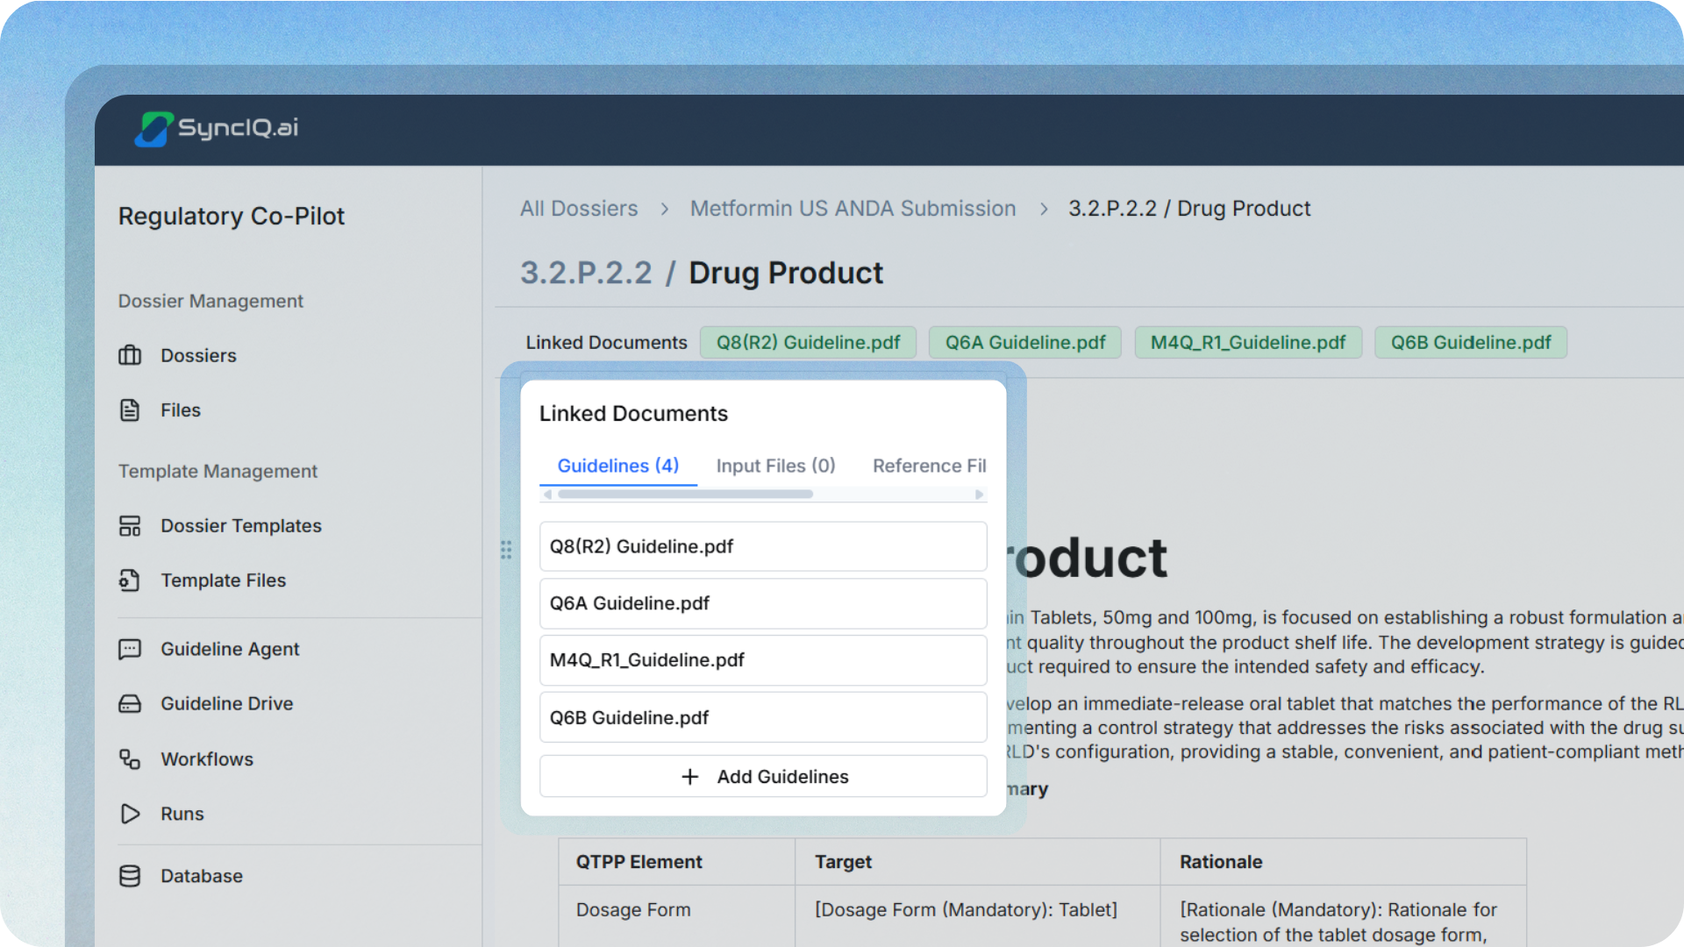The image size is (1684, 947).
Task: Open Metformin US ANDA Submission breadcrumb
Action: click(852, 209)
